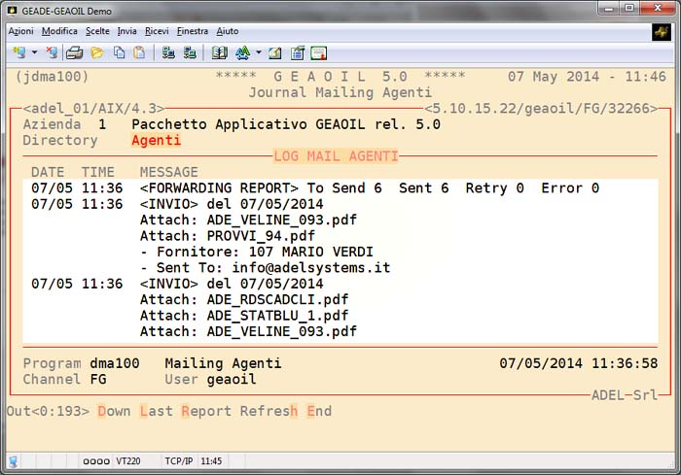Click the Down command in terminal
This screenshot has height=475, width=681.
113,411
